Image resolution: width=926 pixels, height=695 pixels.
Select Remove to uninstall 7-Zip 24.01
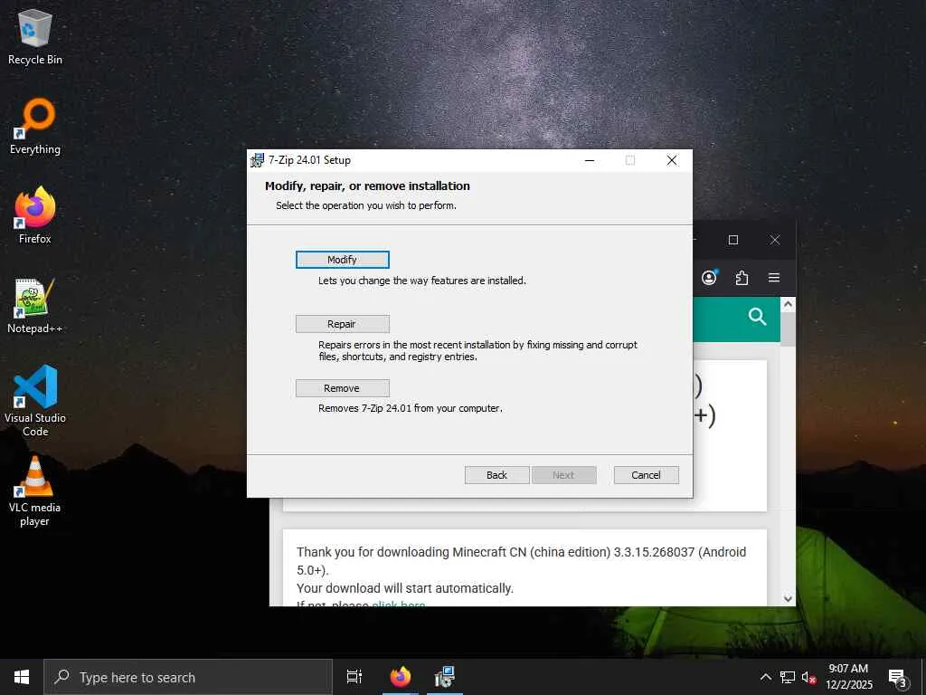[x=342, y=388]
